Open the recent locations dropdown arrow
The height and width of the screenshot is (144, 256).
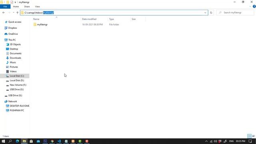coord(14,12)
